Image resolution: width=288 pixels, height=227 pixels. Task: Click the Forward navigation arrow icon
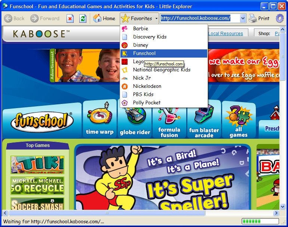[34, 18]
